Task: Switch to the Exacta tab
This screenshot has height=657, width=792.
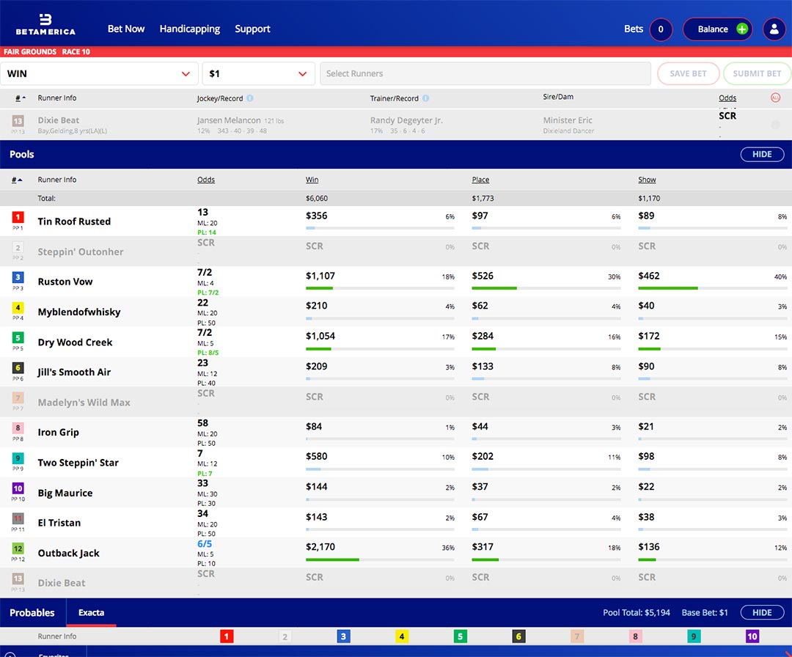Action: 92,613
